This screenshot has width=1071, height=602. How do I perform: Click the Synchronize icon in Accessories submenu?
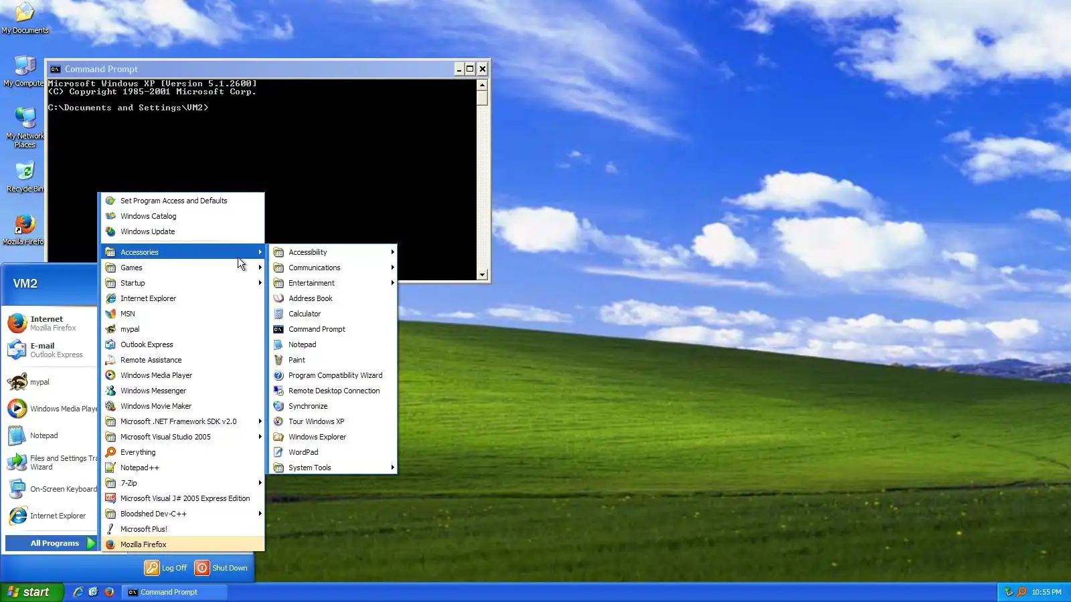coord(278,406)
